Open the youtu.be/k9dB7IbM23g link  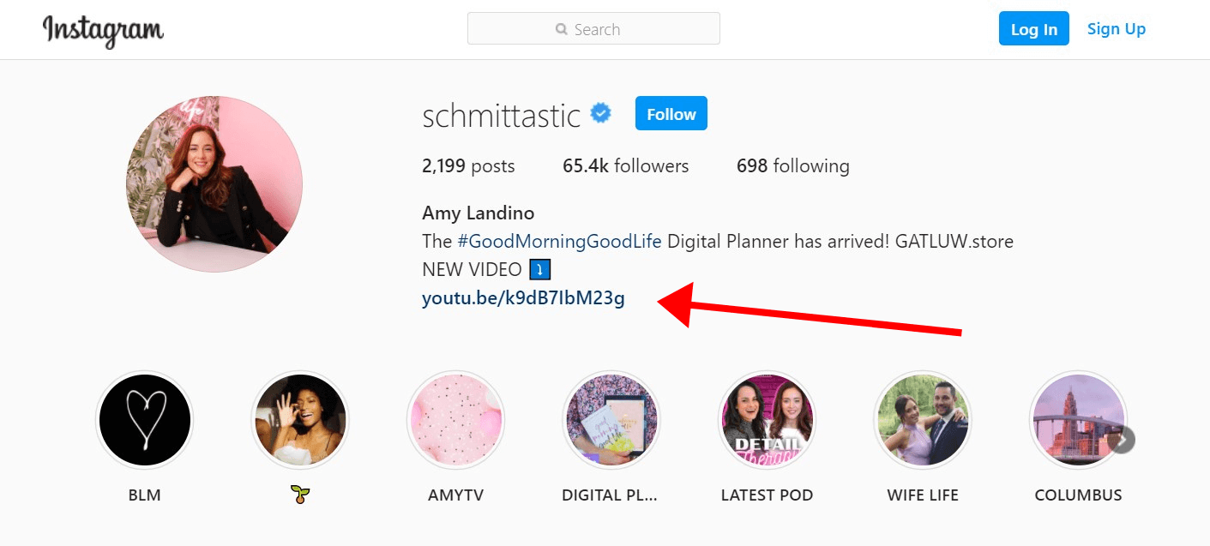(x=523, y=298)
